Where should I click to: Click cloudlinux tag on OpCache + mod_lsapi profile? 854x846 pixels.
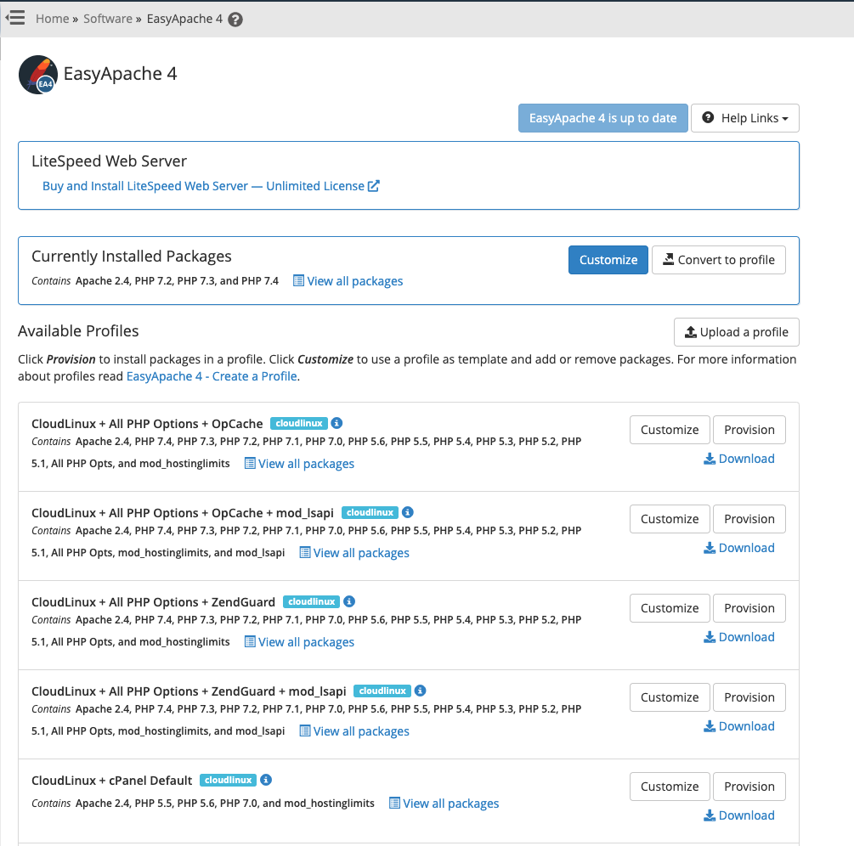tap(370, 513)
